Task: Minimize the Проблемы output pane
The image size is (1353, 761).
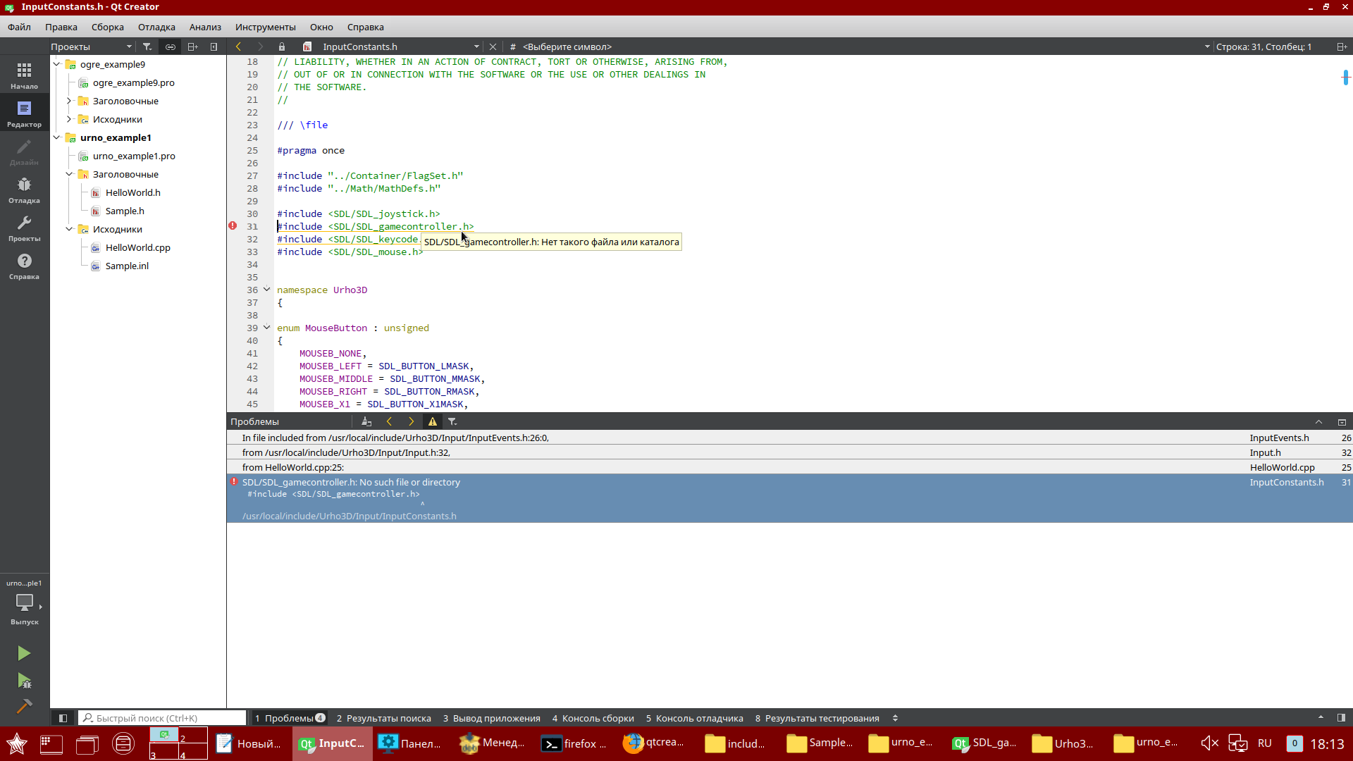Action: pyautogui.click(x=1318, y=421)
